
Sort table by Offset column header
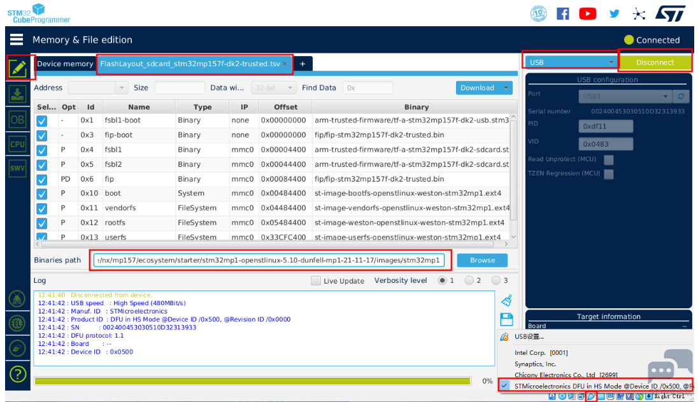click(285, 107)
